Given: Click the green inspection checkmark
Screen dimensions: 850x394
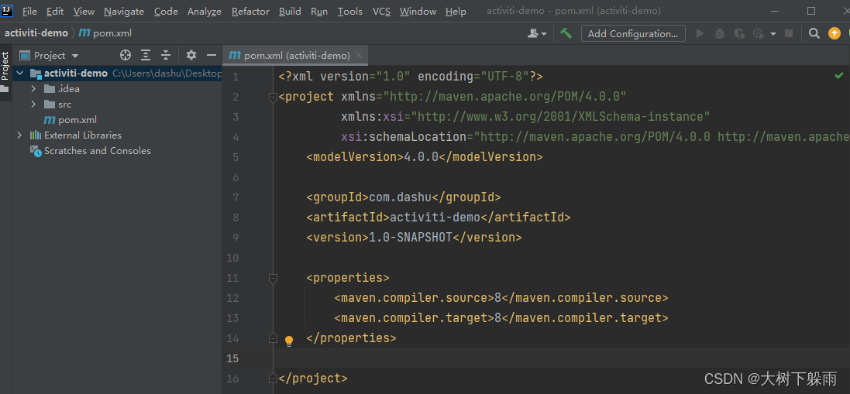Looking at the screenshot, I should (838, 76).
